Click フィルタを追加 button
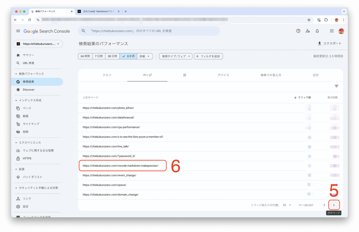The height and width of the screenshot is (232, 359). (208, 56)
